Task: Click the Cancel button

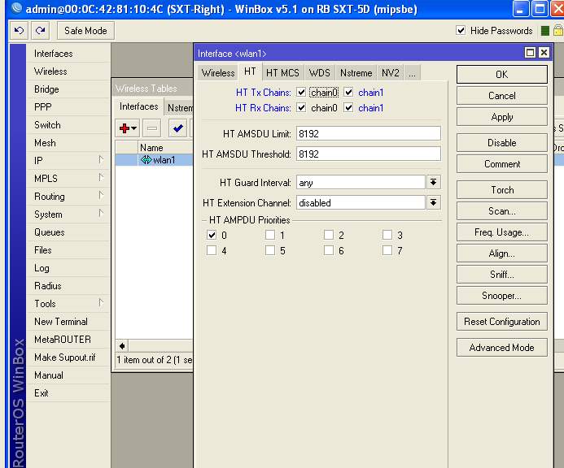Action: click(502, 96)
